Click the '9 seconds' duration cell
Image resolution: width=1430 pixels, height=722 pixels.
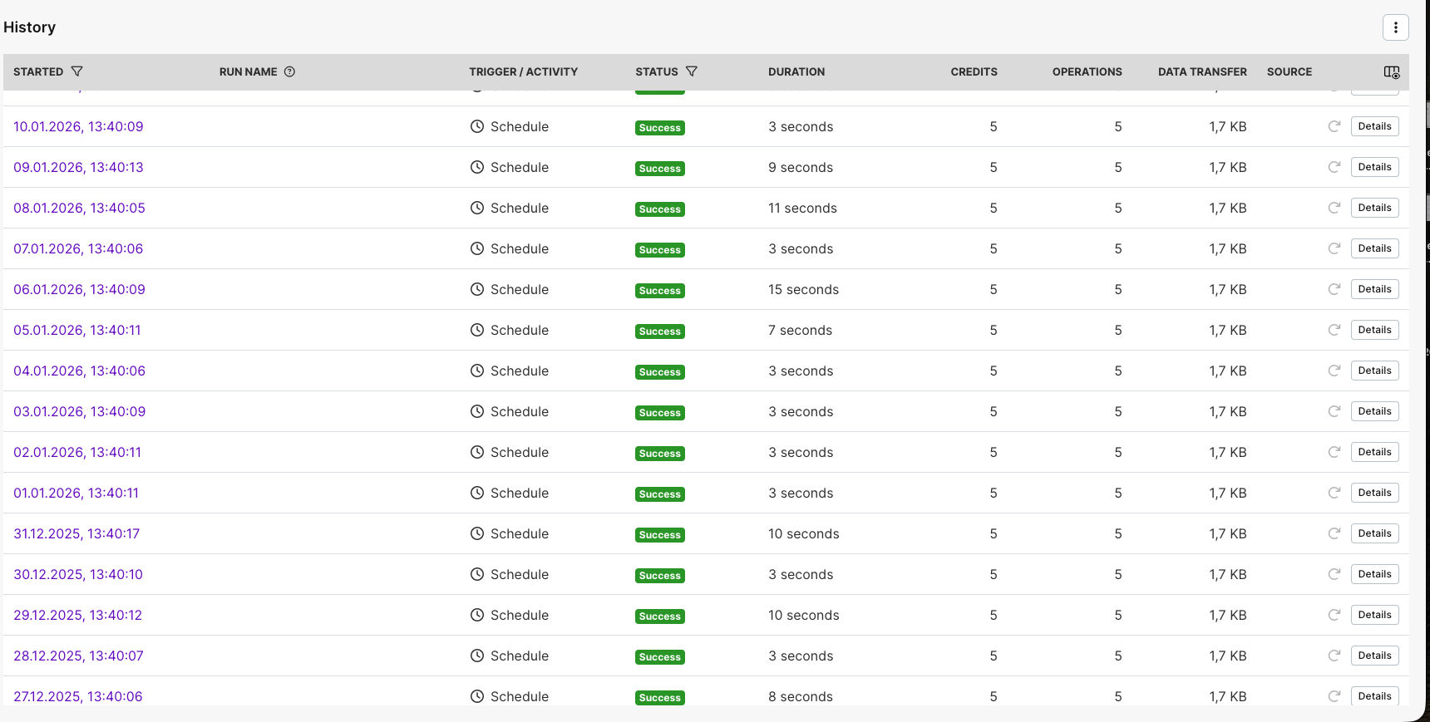pos(801,167)
